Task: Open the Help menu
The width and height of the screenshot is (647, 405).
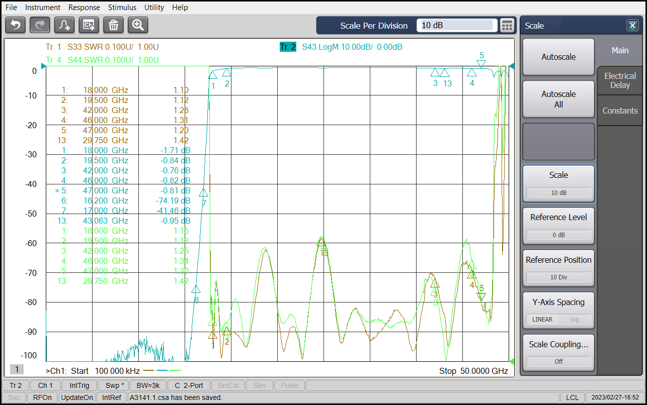Action: (180, 8)
